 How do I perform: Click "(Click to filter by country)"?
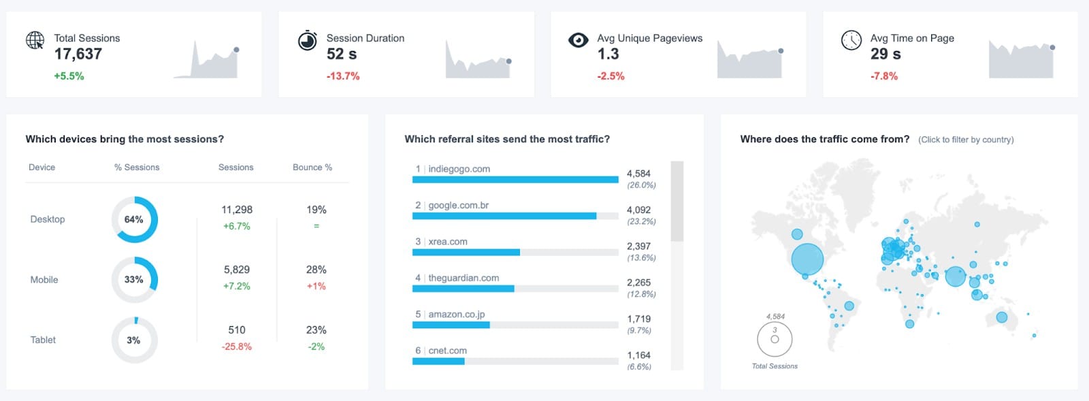coord(966,139)
